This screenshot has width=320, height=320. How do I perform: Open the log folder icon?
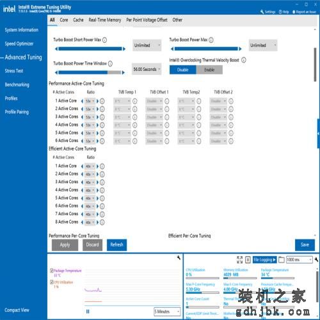282,260
